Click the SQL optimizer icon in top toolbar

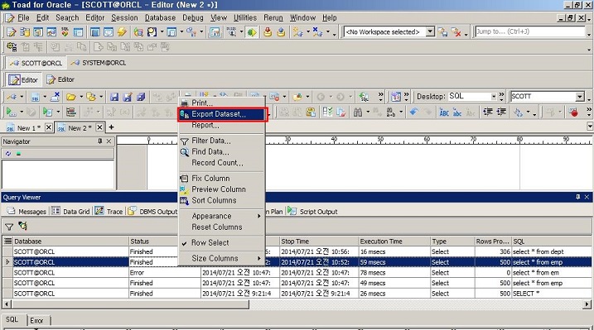(65, 32)
